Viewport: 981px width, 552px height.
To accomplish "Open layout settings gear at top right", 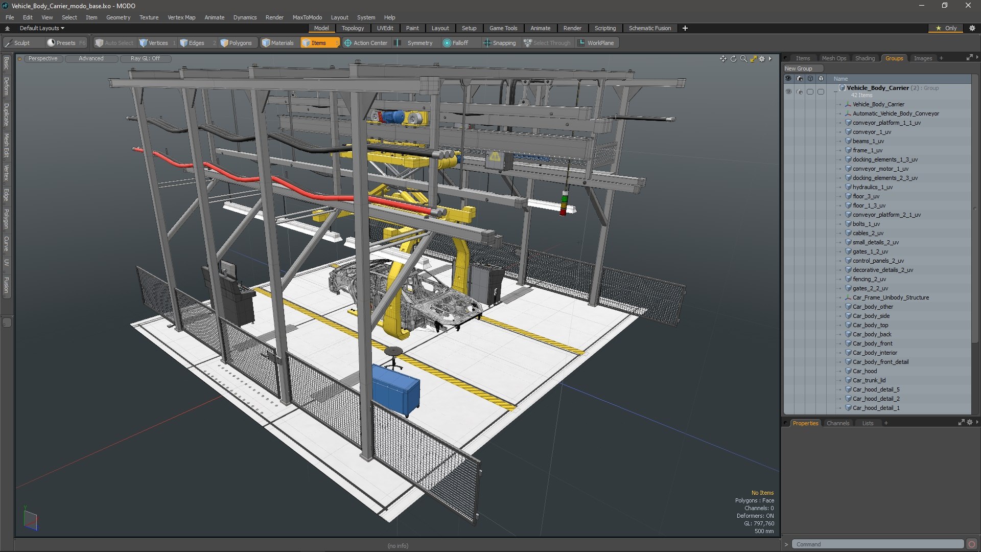I will [x=972, y=28].
